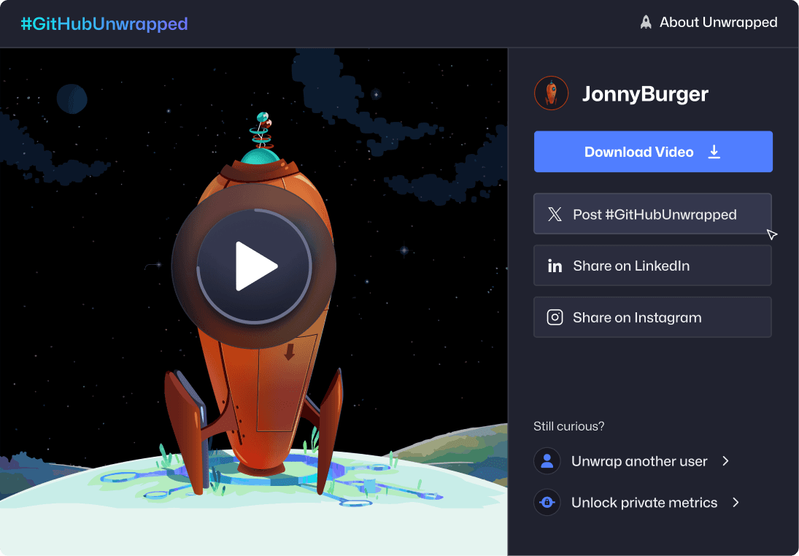Download the video
This screenshot has height=556, width=799.
tap(653, 152)
